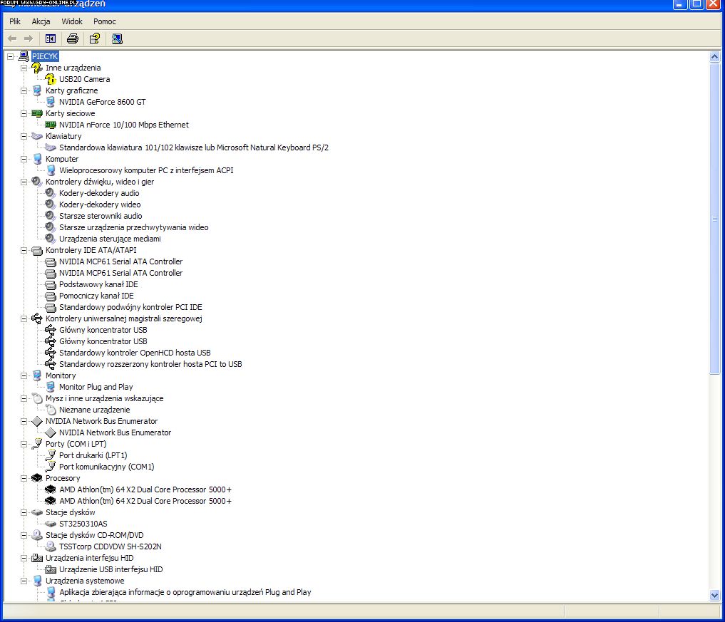725x622 pixels.
Task: Click the Nieznane urządzenie mouse icon
Action: point(51,410)
